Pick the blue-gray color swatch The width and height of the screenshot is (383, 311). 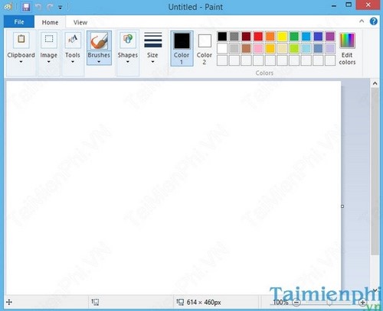(x=318, y=48)
